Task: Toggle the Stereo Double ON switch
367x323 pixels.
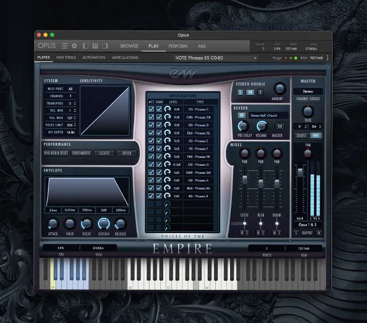Action: 250,92
